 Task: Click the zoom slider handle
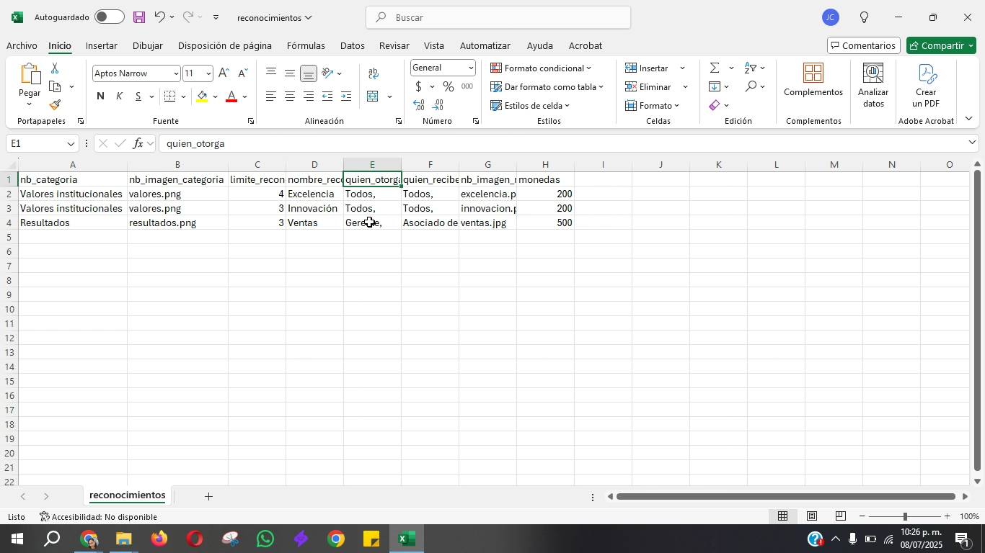click(x=905, y=516)
